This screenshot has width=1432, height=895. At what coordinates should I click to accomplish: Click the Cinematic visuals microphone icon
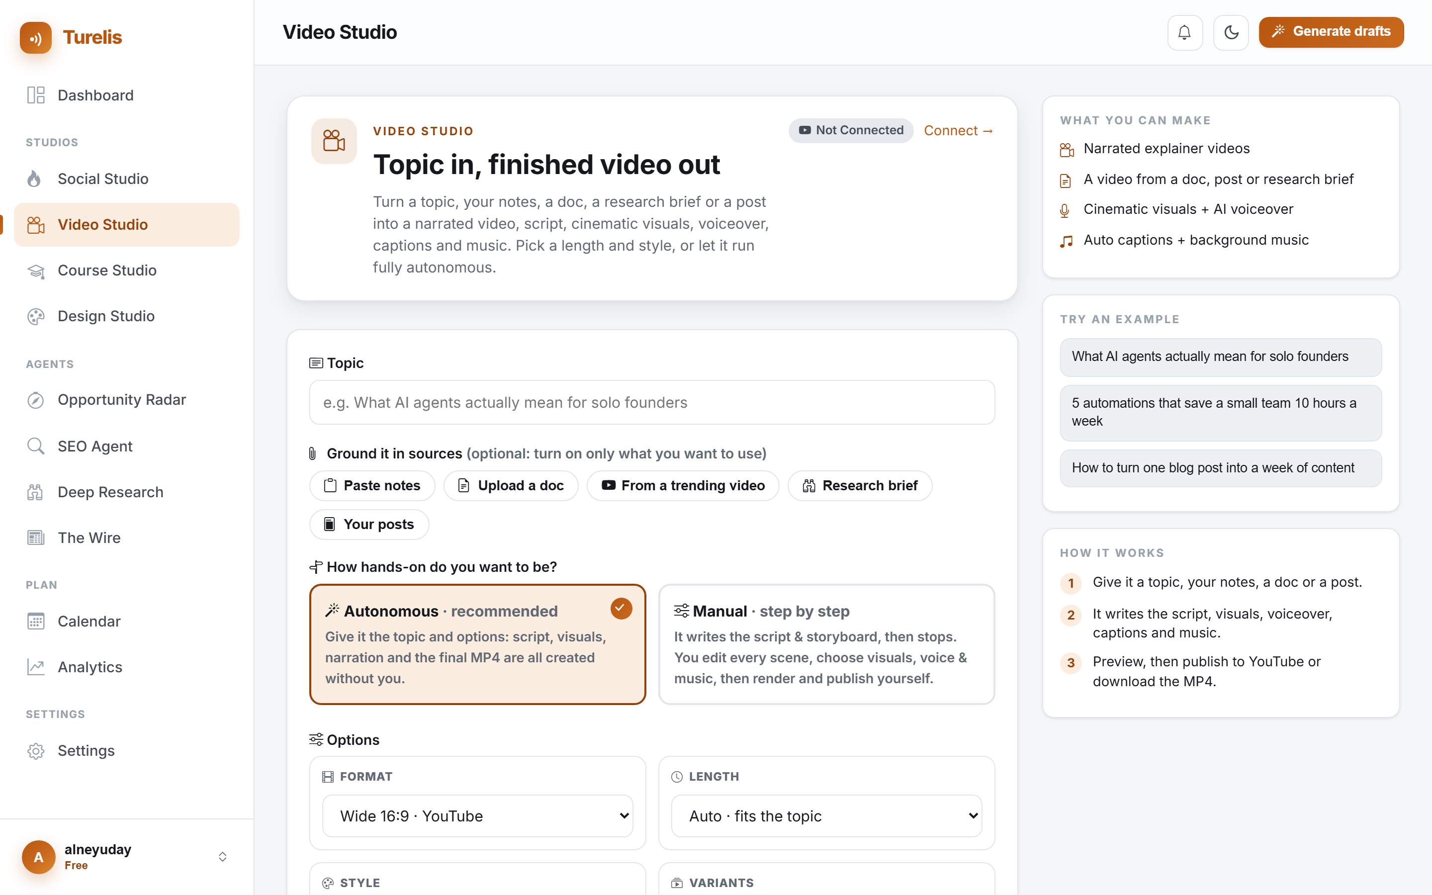pos(1065,211)
